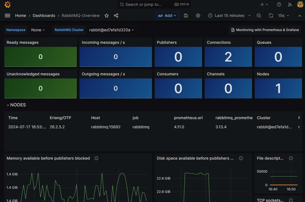This screenshot has width=305, height=202.
Task: Open the Last 15 minutes time picker
Action: coord(229,16)
